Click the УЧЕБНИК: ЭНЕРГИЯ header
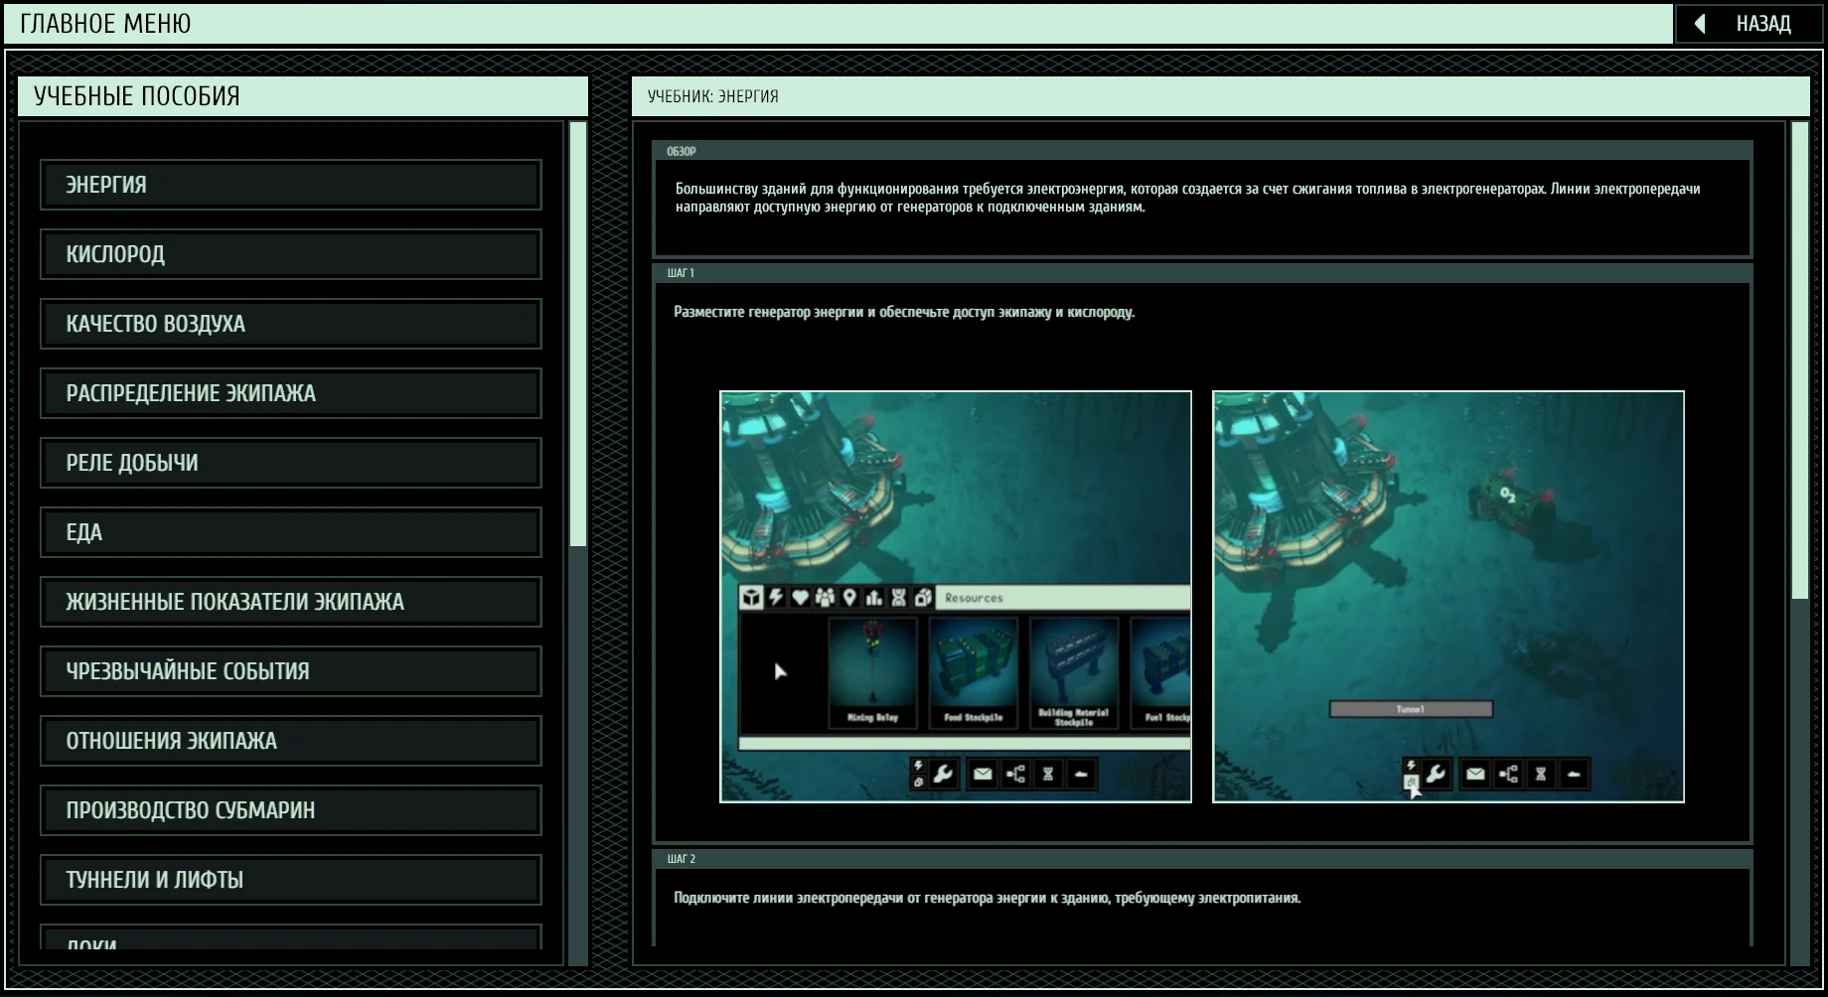The width and height of the screenshot is (1828, 997). [1221, 96]
